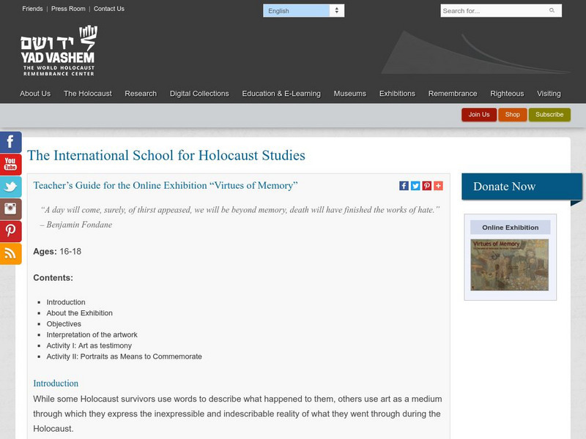Viewport: 586px width, 439px height.
Task: Jump to Activity I: Art as testimony
Action: (x=89, y=345)
